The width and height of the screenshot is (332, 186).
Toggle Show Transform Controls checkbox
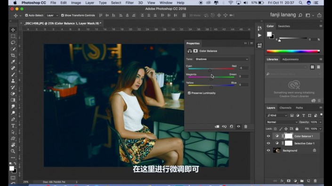tap(63, 15)
